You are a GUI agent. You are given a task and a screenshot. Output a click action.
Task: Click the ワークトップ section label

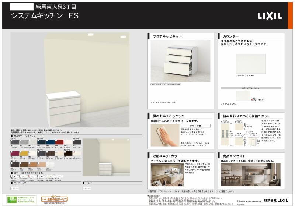pos(20,183)
